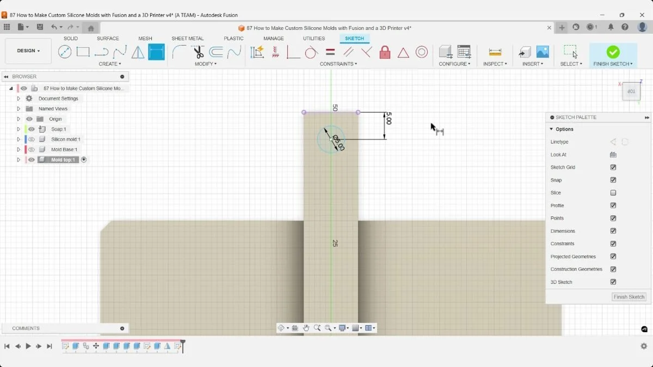
Task: Click the ViewCube top face
Action: 631,91
